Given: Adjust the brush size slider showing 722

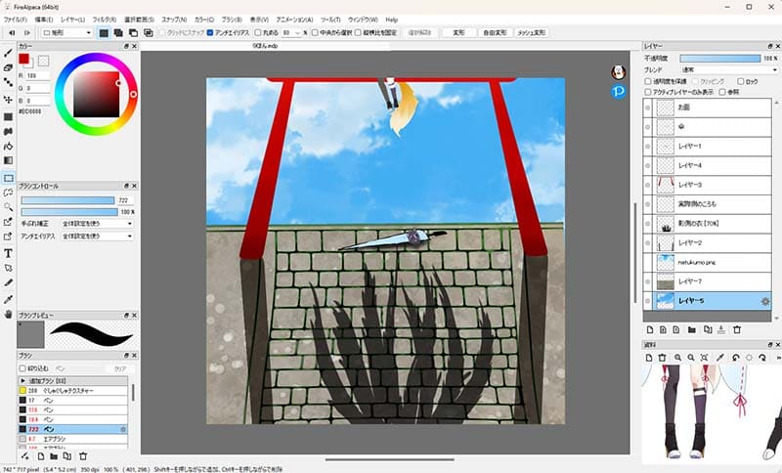Looking at the screenshot, I should tap(67, 200).
